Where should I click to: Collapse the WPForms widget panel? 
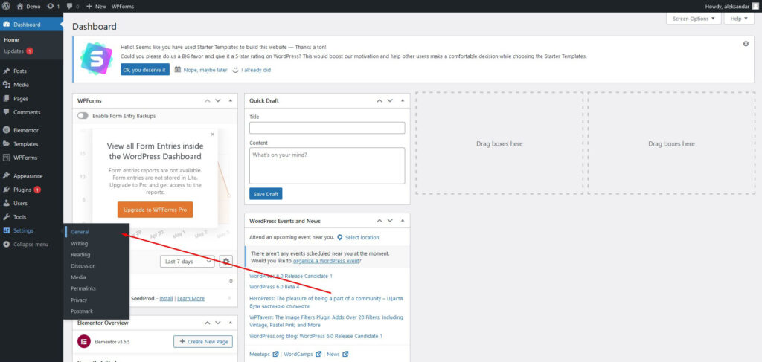point(231,100)
